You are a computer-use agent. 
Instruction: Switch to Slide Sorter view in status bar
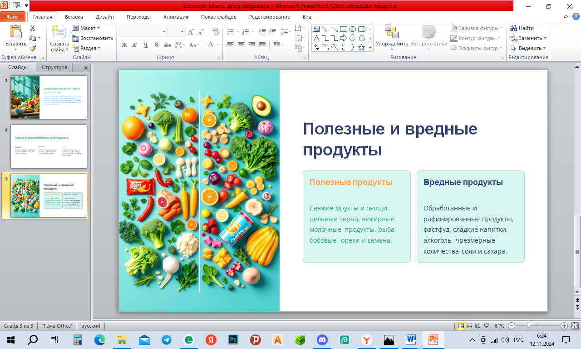click(470, 326)
